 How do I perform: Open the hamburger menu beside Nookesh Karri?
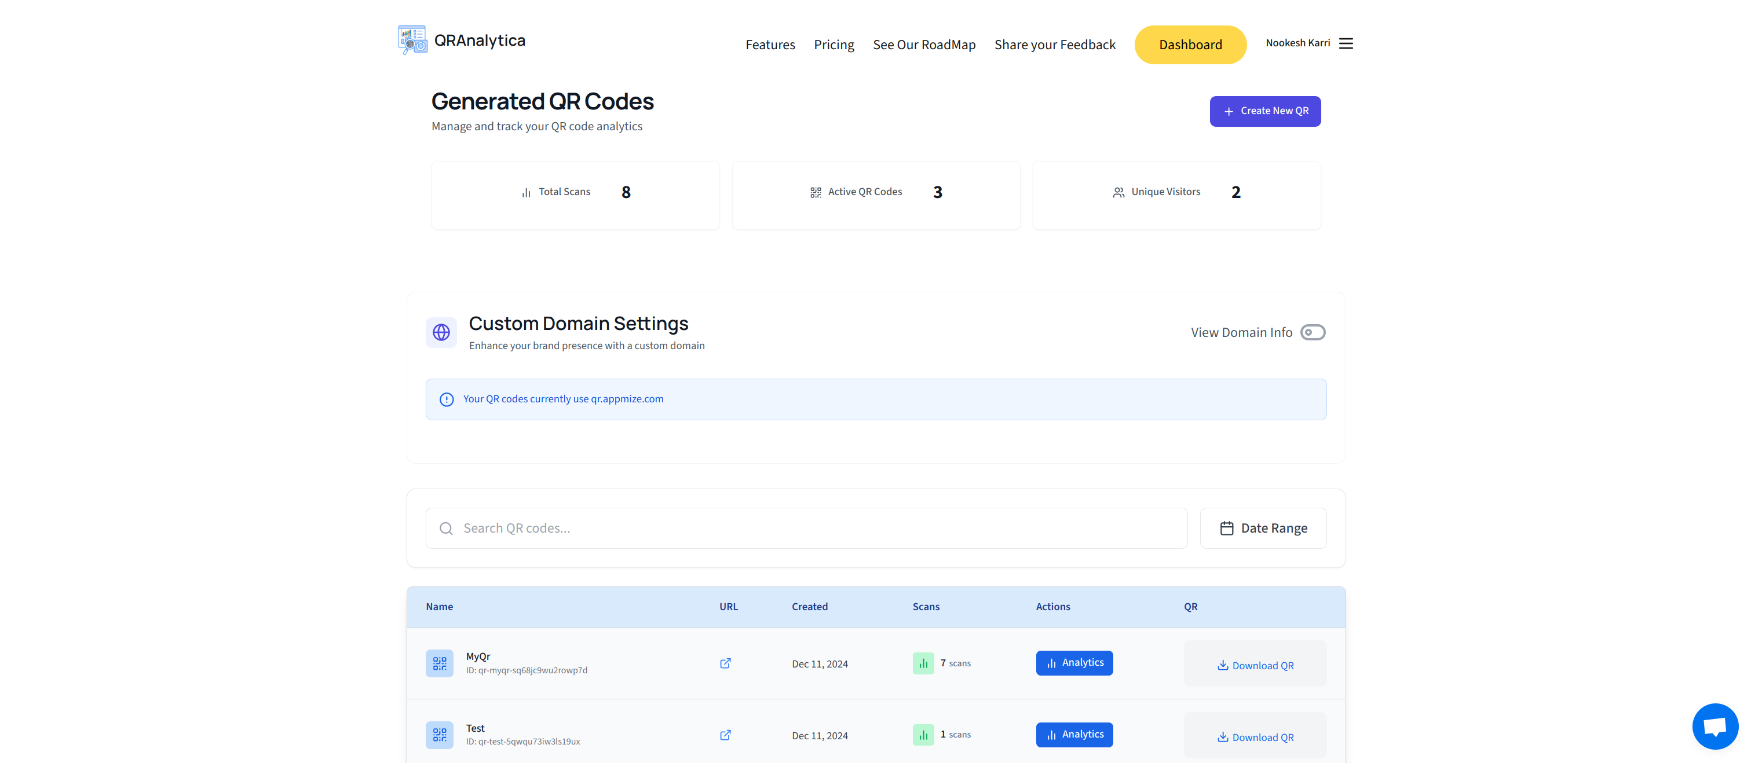pyautogui.click(x=1346, y=43)
